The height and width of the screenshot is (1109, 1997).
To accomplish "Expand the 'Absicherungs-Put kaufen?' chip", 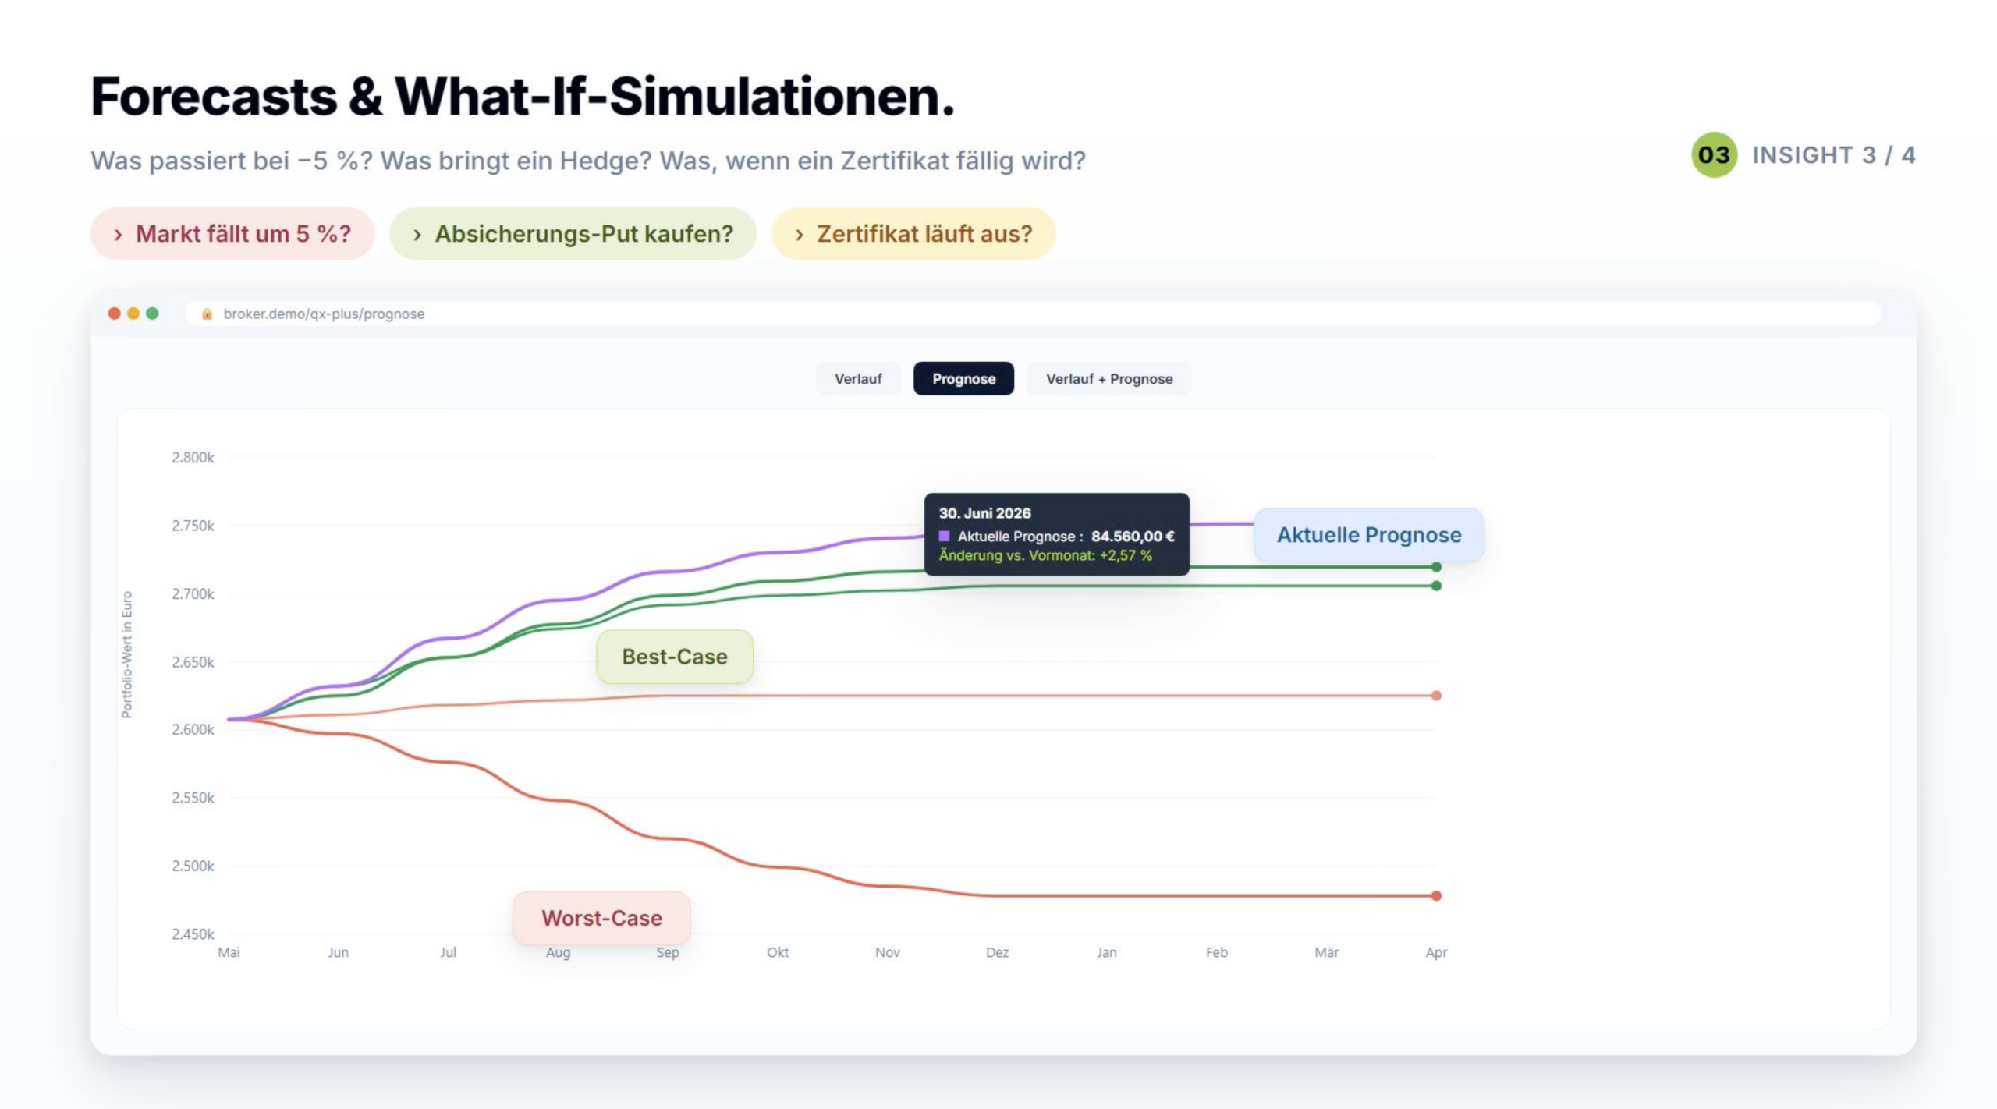I will (573, 233).
